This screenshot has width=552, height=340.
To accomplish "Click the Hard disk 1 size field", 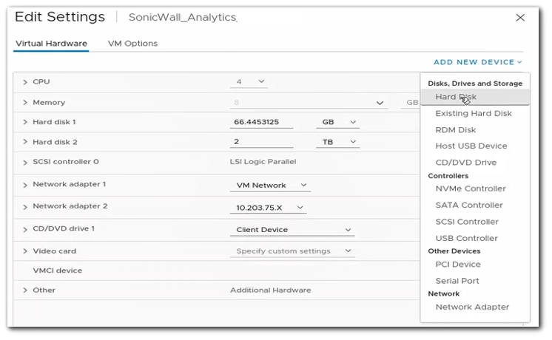I will click(x=262, y=122).
